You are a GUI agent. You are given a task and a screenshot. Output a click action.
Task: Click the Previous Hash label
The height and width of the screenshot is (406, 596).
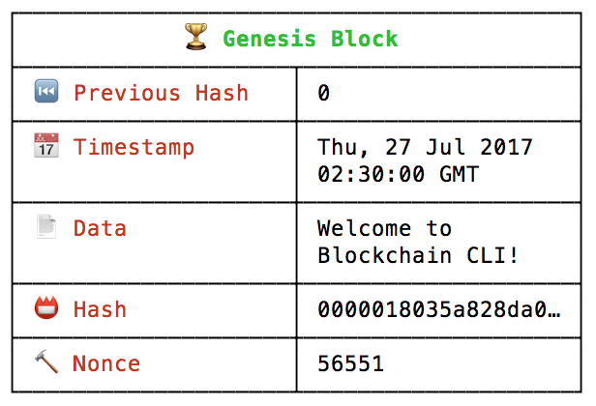[162, 93]
